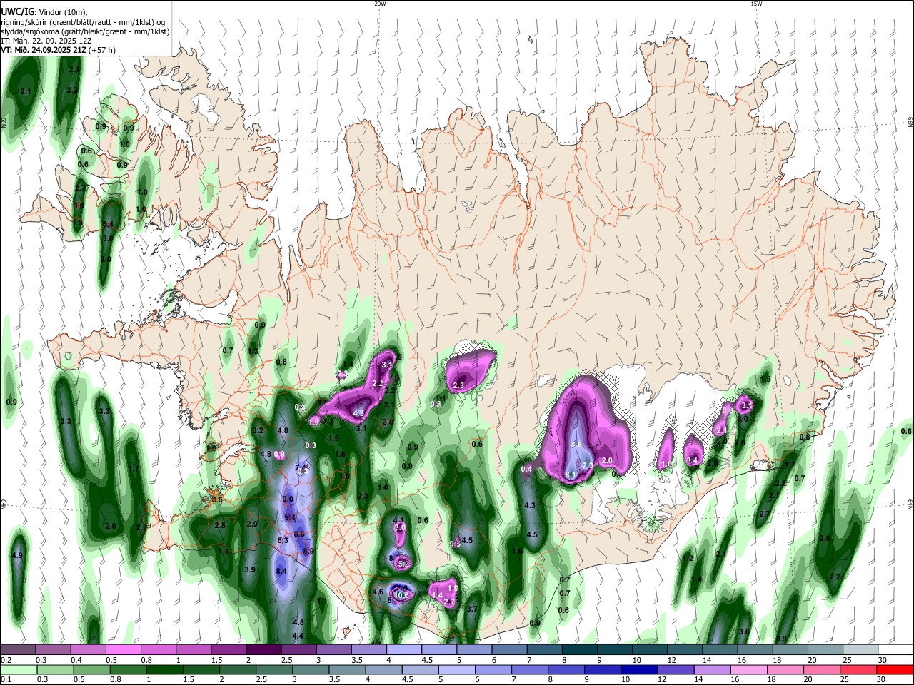Click the 3.2 precipitation value
Screen dimensions: 914x685
[x=258, y=430]
